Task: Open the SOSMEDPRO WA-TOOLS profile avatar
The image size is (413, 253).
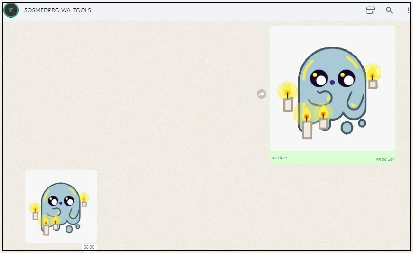Action: coord(11,10)
